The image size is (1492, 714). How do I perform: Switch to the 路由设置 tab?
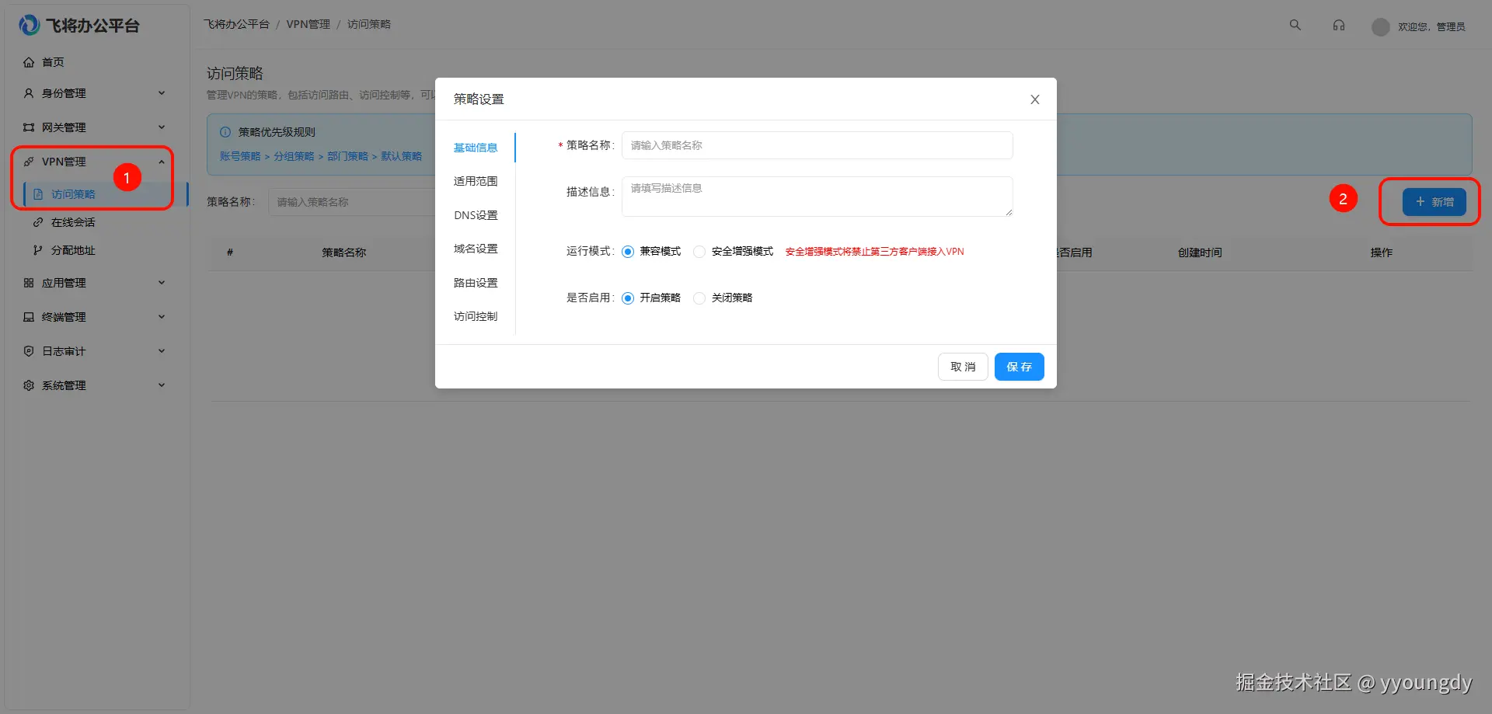[476, 283]
